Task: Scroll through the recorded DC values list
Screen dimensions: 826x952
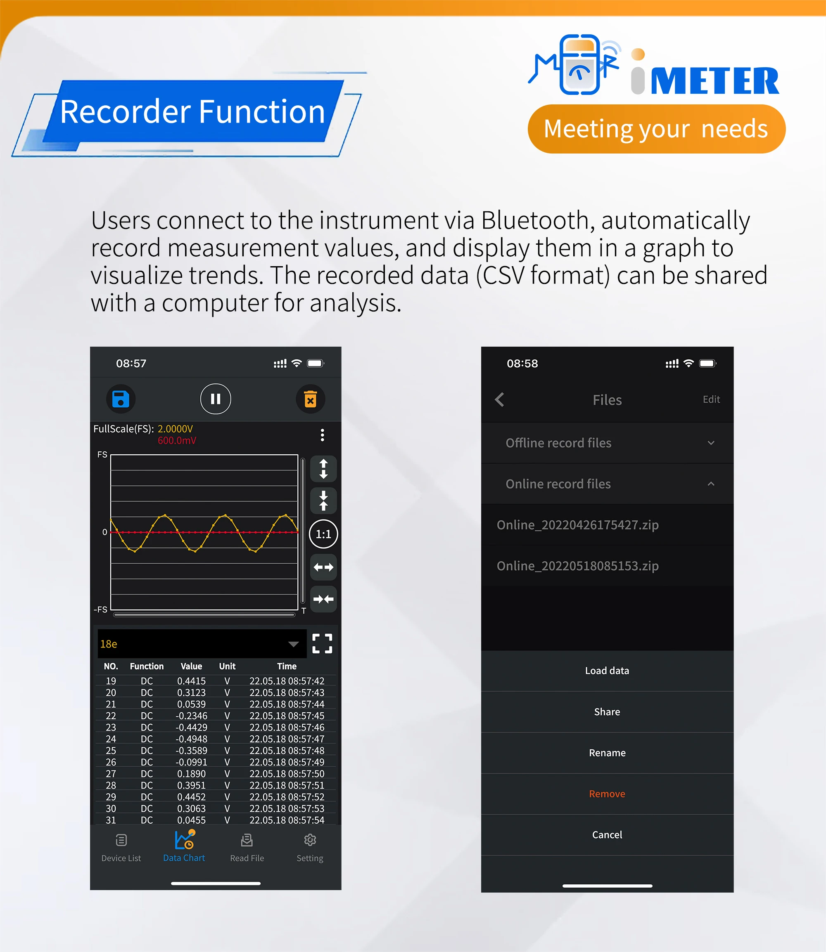Action: coord(213,753)
